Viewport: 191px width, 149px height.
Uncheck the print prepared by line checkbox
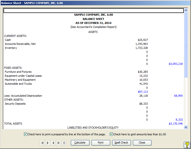coord(25,134)
